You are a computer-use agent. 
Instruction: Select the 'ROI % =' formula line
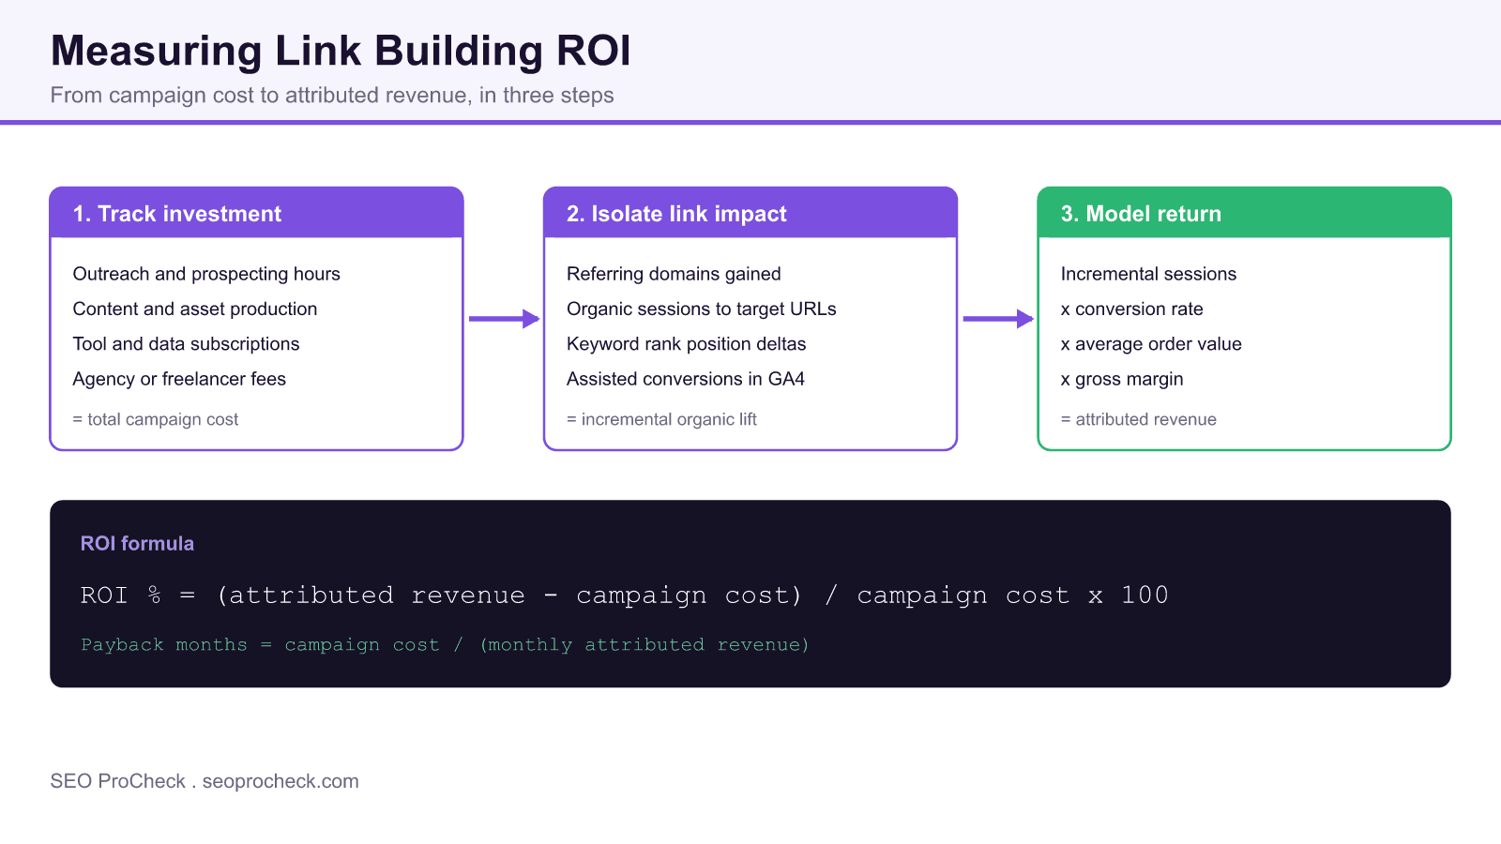[x=625, y=595]
